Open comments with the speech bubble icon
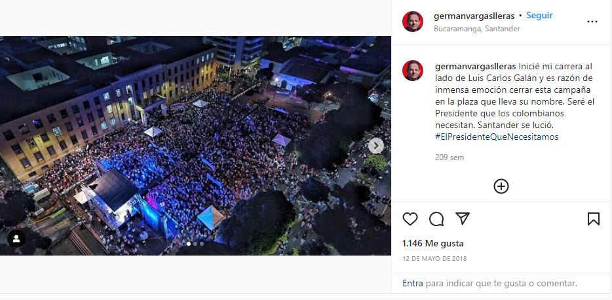The height and width of the screenshot is (300, 612). pos(436,219)
